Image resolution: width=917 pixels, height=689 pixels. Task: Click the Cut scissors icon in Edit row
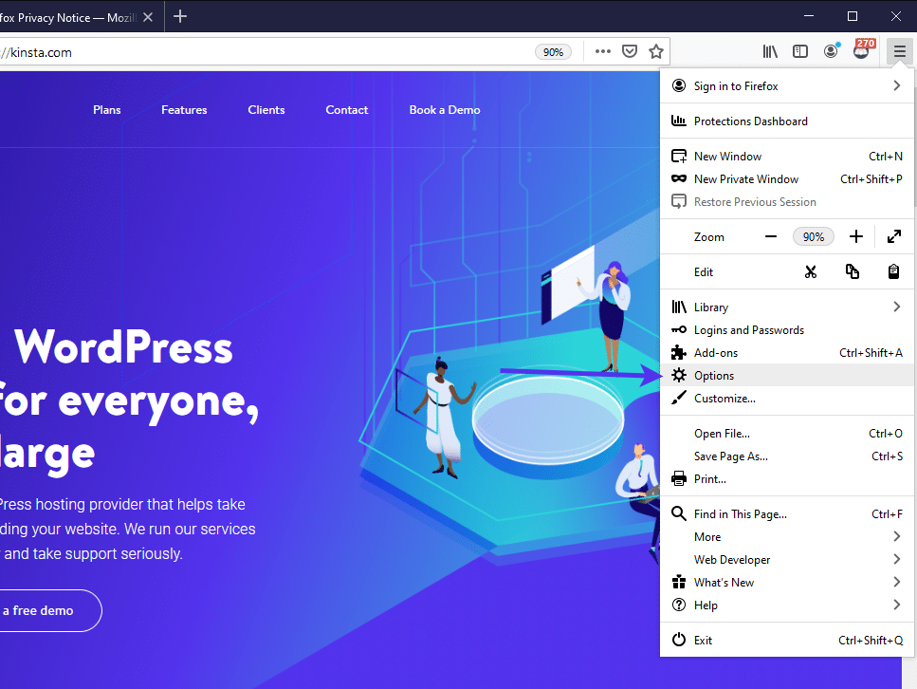(811, 271)
